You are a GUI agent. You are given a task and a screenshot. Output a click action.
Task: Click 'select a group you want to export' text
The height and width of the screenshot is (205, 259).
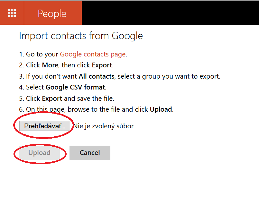(169, 76)
